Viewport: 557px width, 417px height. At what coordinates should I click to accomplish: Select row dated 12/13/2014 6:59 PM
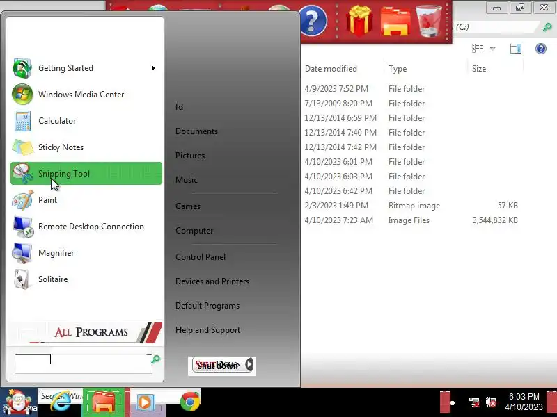412,118
